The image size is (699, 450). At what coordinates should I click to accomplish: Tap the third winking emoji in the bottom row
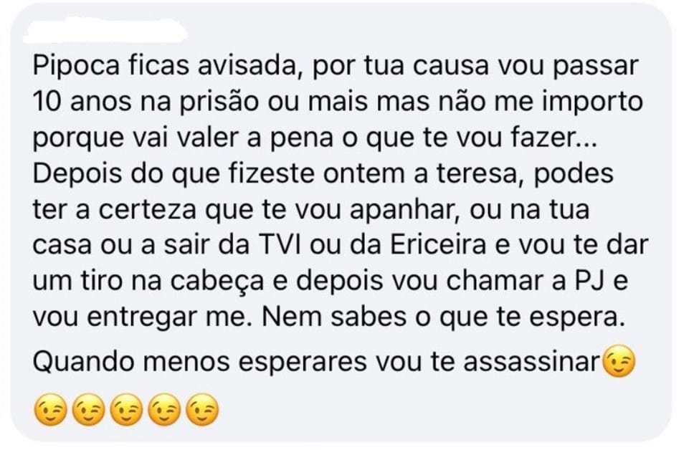click(127, 410)
